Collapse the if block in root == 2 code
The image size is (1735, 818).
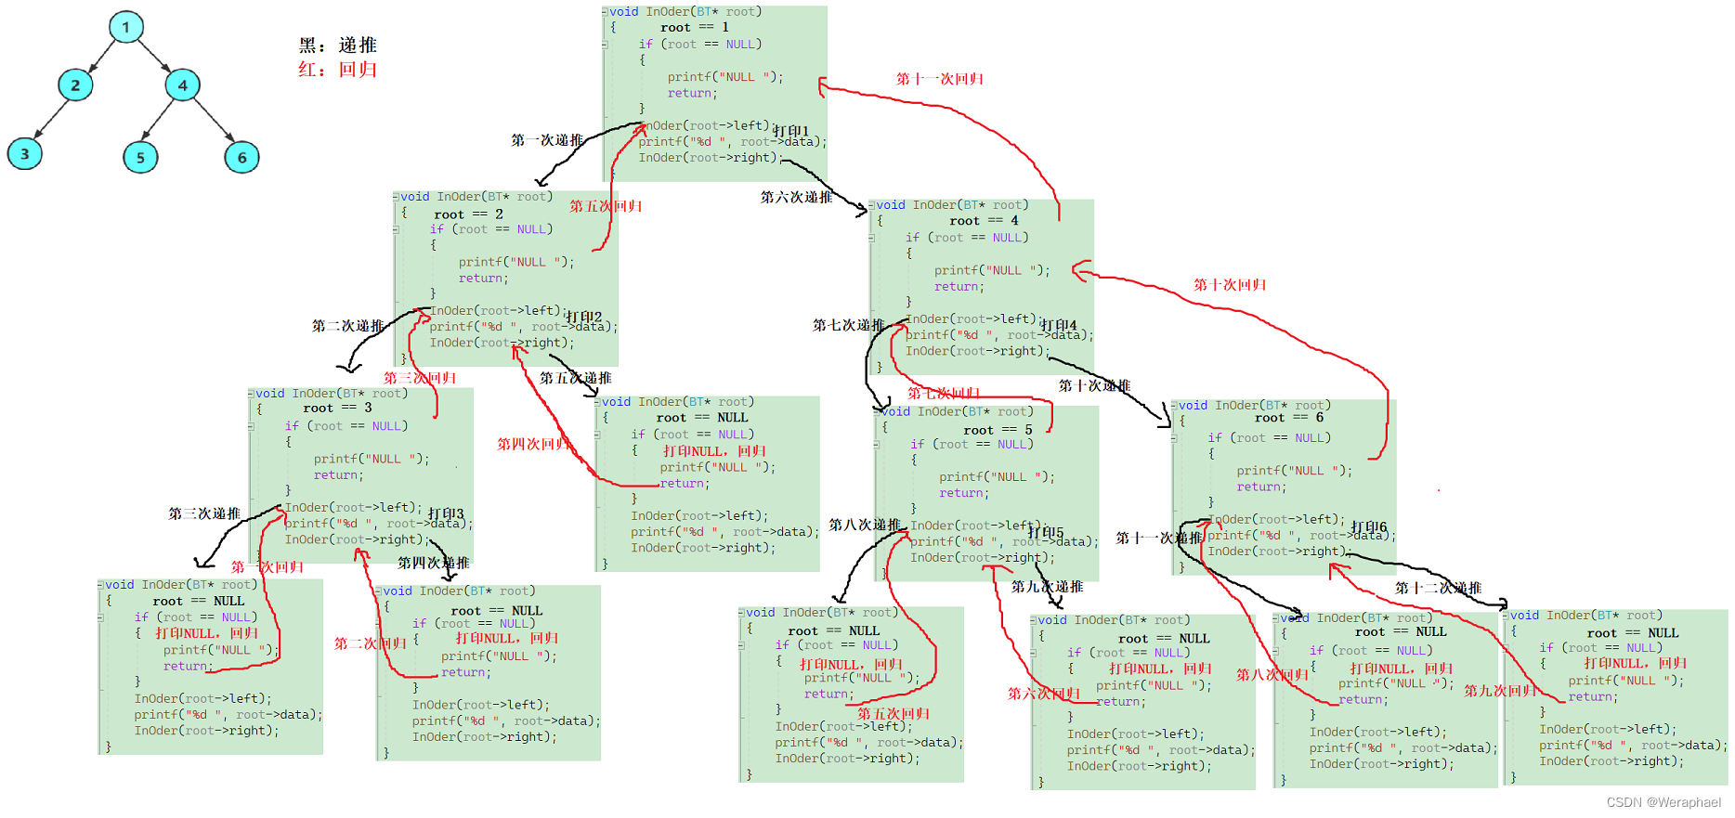[x=396, y=229]
